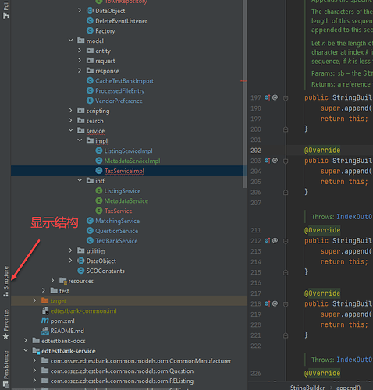Toggle the fold end marker on line 221
Screen dimensions: 373x390
(x=286, y=335)
